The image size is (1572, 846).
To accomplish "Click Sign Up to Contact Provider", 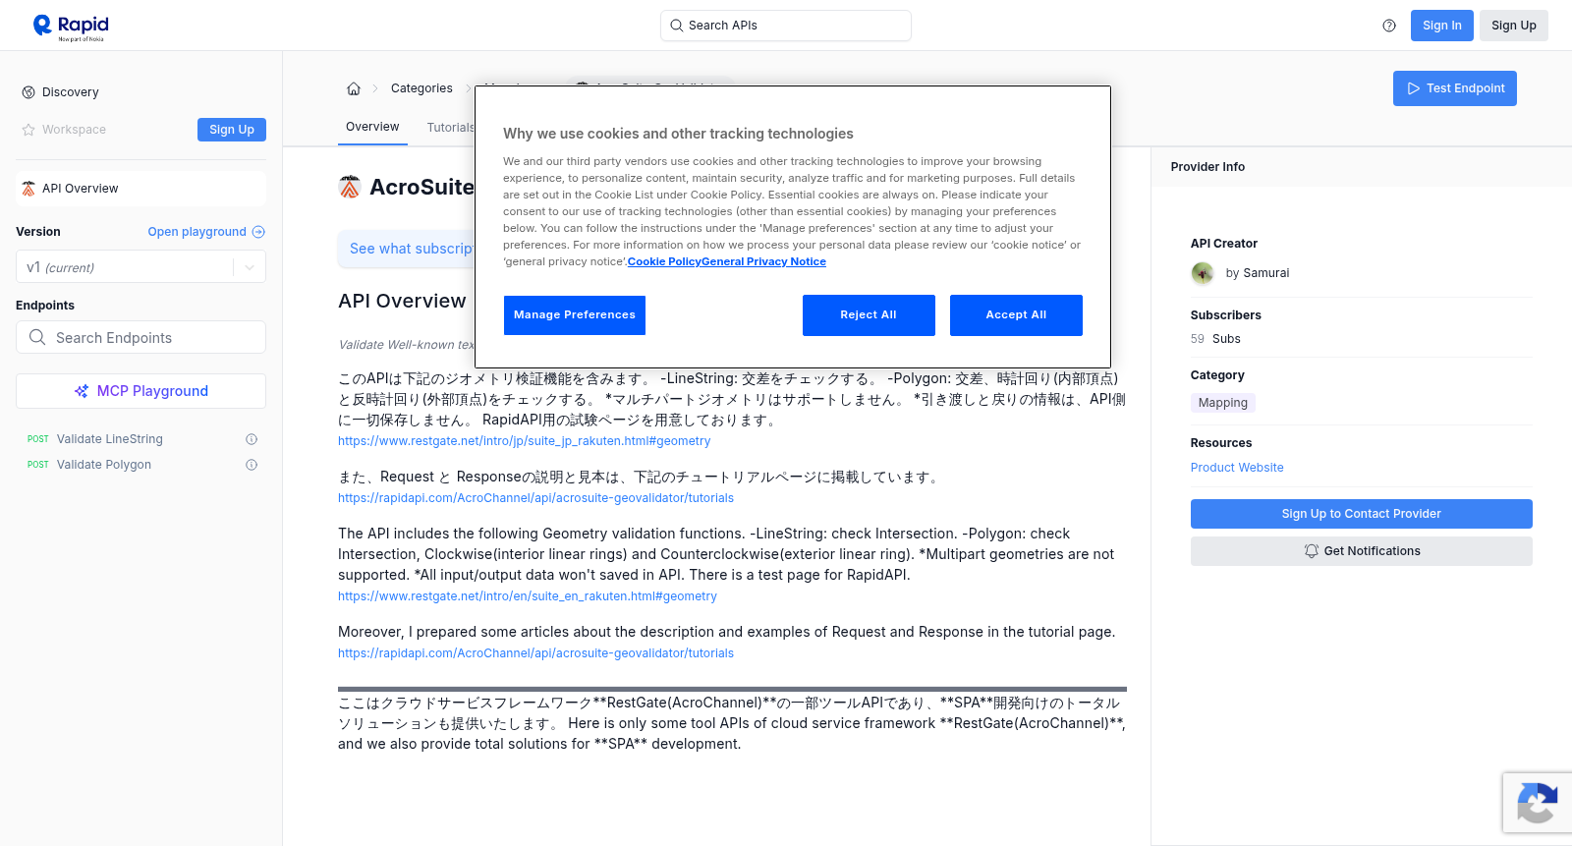I will coord(1361,514).
